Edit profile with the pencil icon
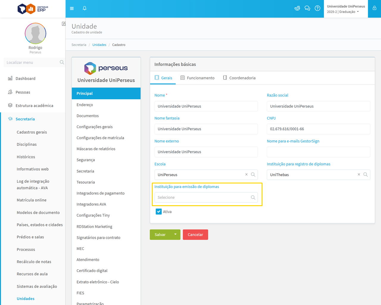 (x=64, y=24)
